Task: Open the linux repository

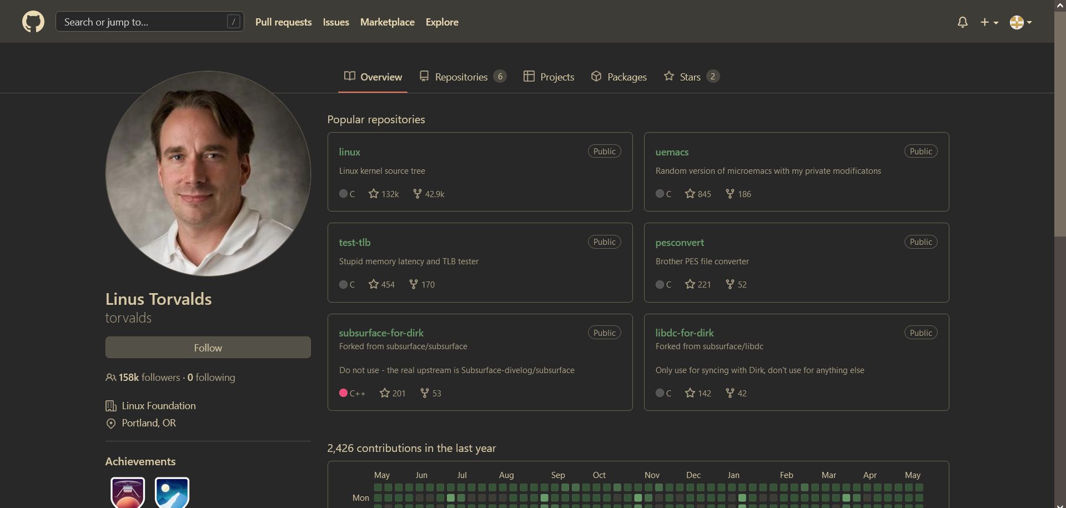Action: (x=349, y=152)
